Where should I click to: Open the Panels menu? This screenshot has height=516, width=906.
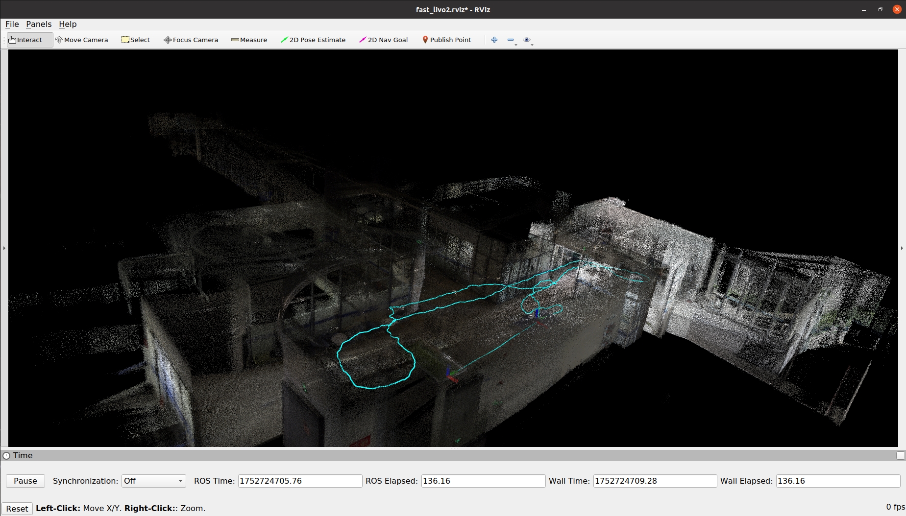pos(39,24)
